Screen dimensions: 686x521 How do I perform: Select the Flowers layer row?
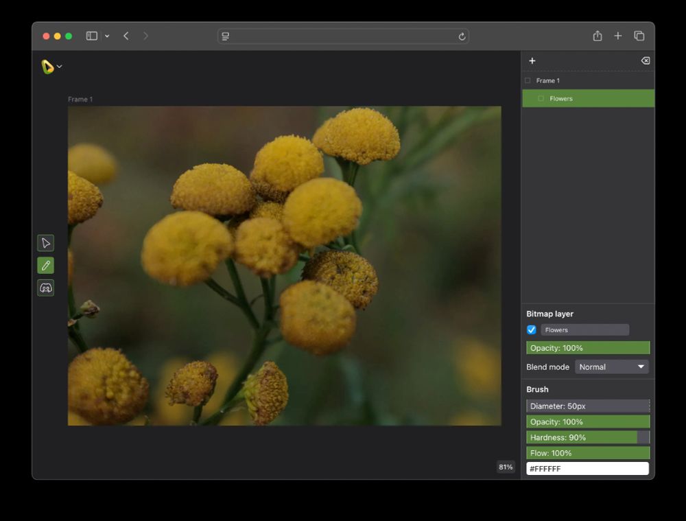tap(589, 99)
